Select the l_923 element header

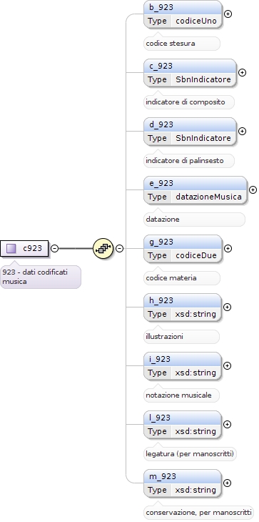182,418
